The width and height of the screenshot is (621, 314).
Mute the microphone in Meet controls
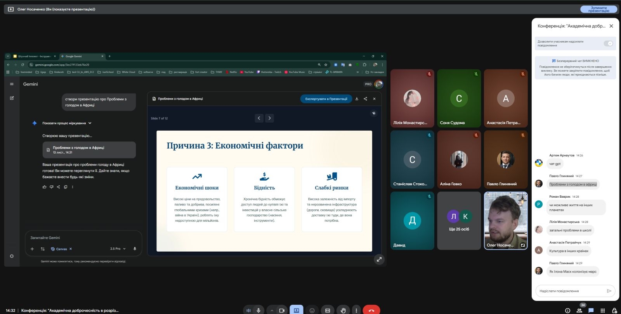coord(258,310)
